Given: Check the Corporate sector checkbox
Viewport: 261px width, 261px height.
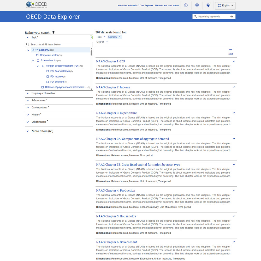Looking at the screenshot, I should [x=37, y=55].
